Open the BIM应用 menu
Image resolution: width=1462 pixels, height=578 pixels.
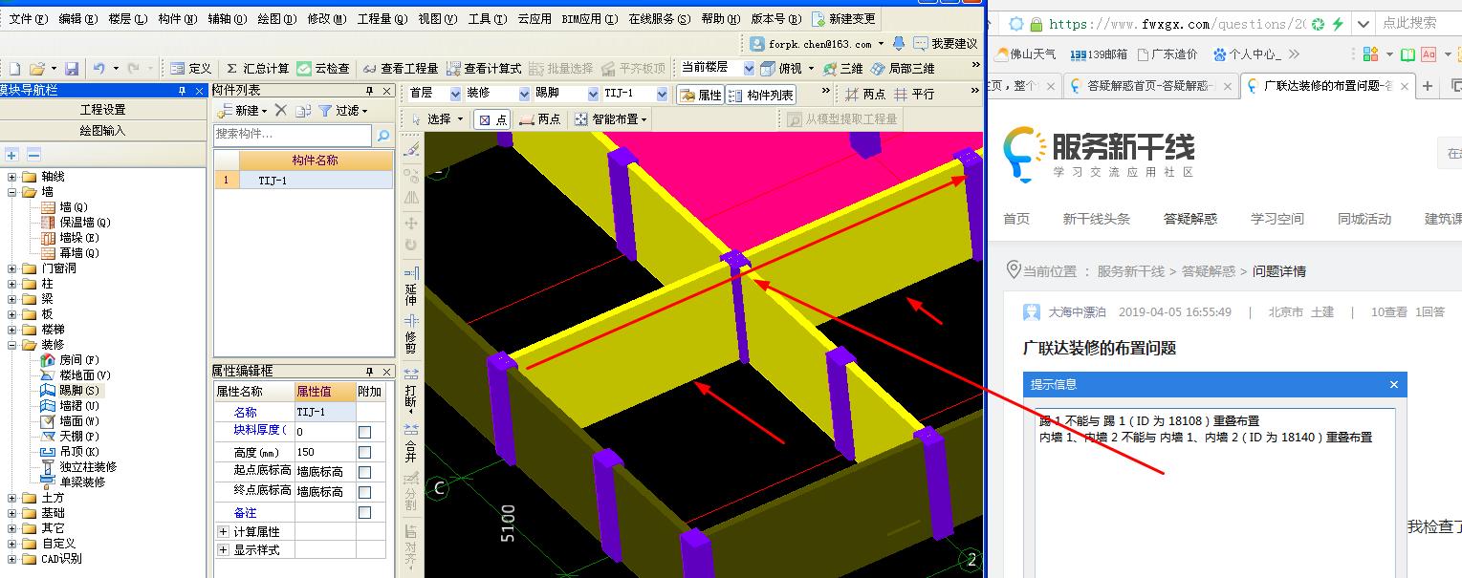point(589,19)
